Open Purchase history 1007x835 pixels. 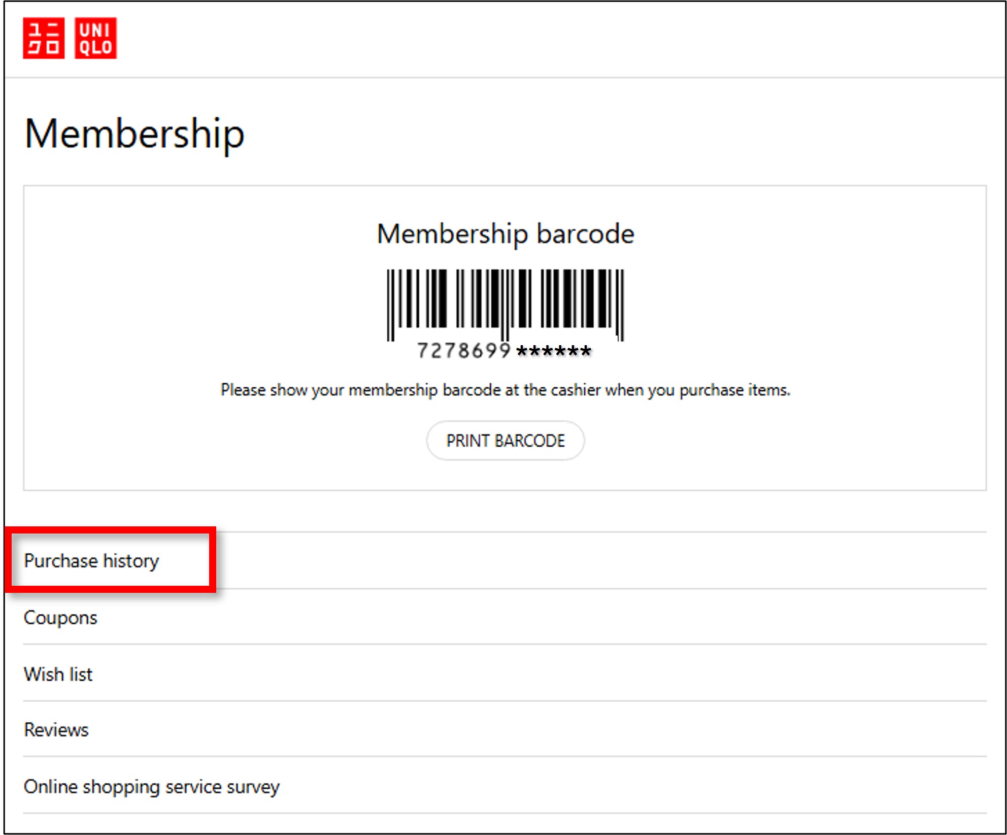pos(91,561)
